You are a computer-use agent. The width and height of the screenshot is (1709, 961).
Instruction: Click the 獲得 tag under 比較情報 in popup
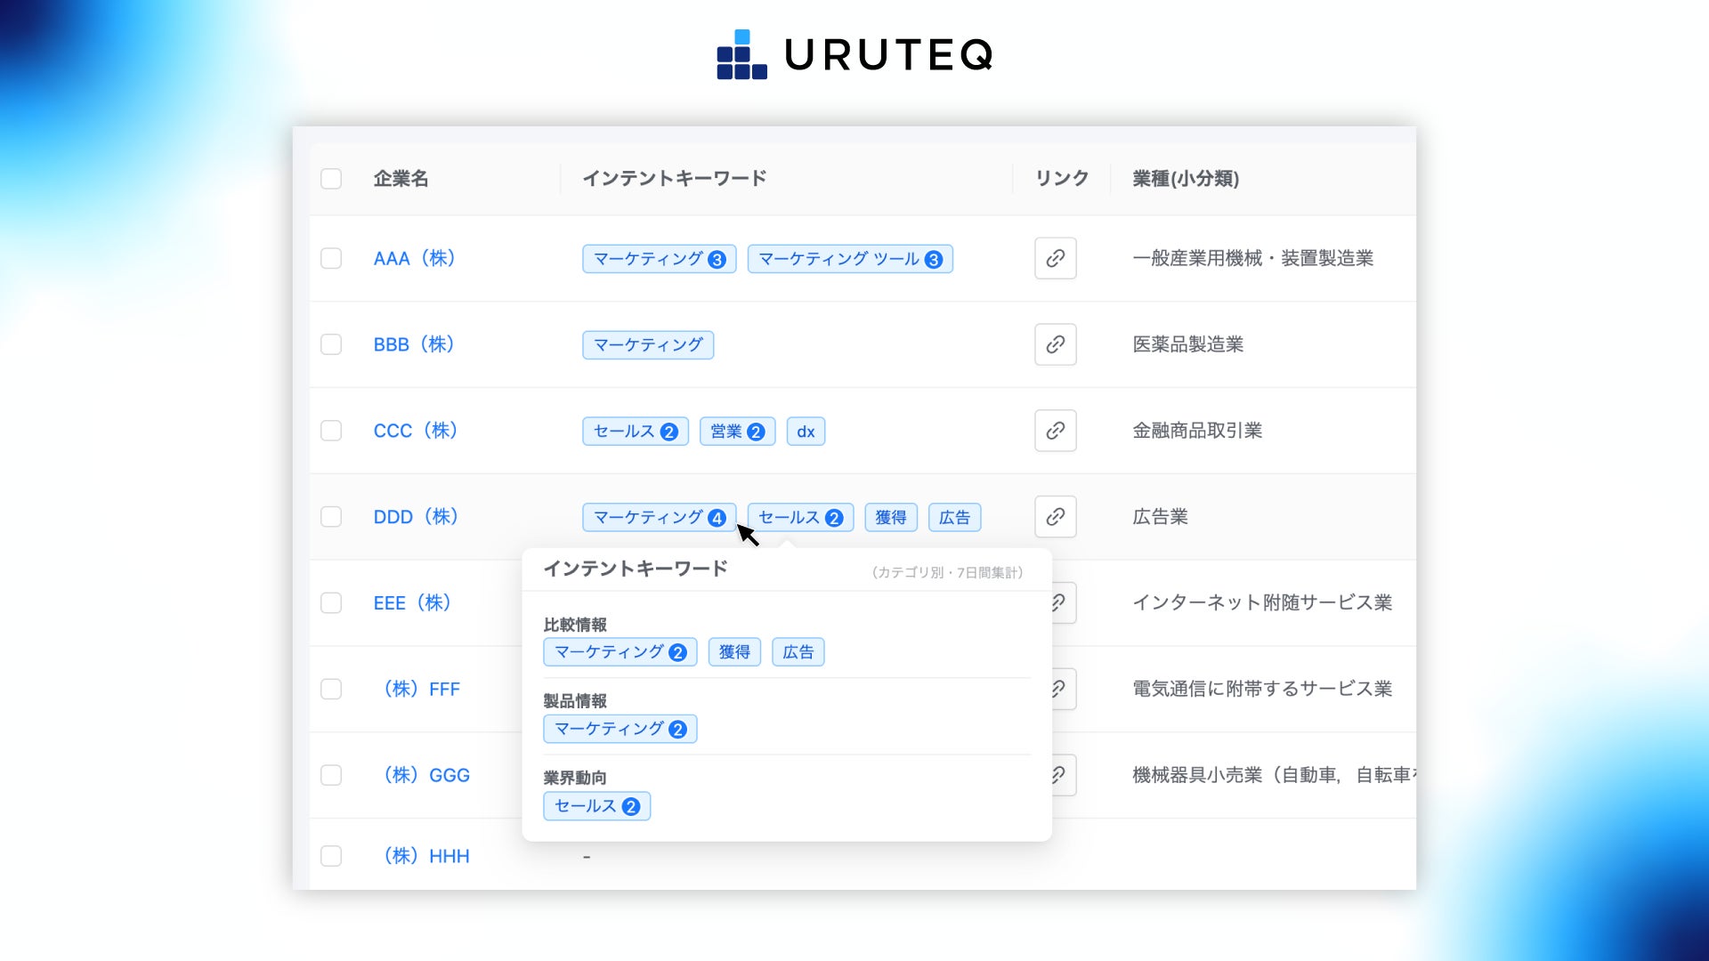point(734,652)
